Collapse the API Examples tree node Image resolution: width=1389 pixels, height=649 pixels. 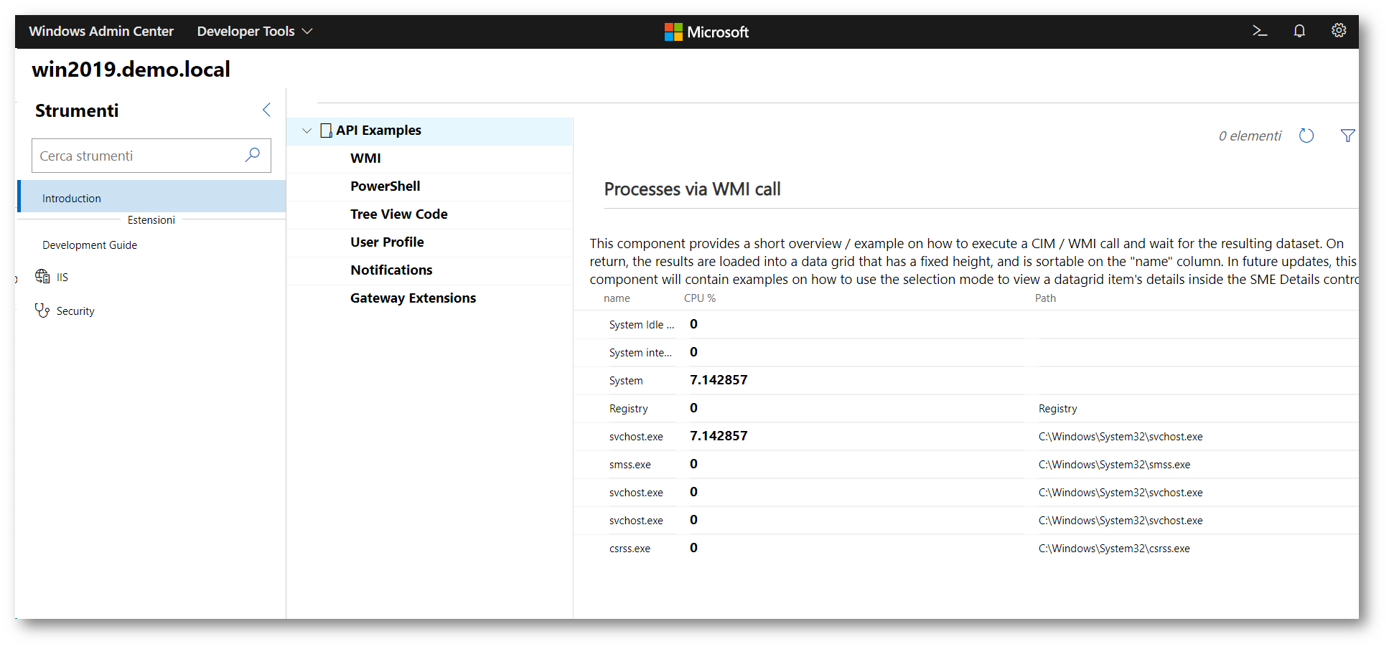coord(307,131)
